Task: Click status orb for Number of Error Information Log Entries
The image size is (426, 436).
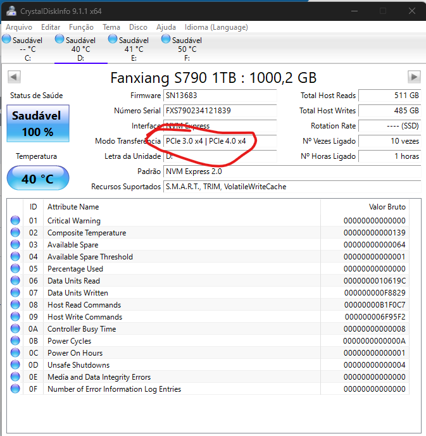Action: pos(15,389)
